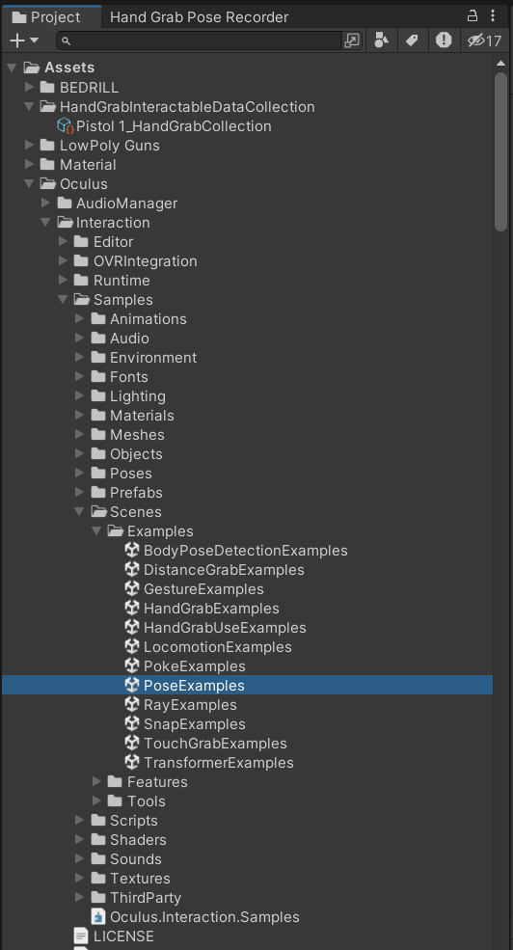Screen dimensions: 513x950
Task: Select the Oculus.Interaction.Samples assembly definition icon
Action: click(98, 916)
